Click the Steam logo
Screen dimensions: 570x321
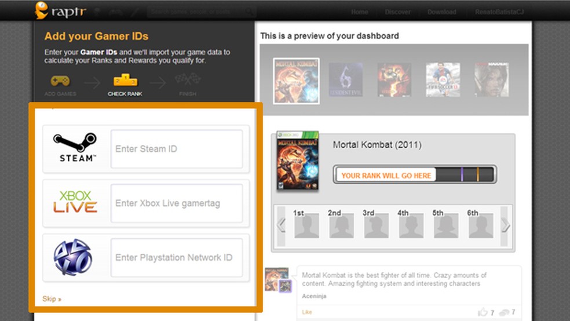click(75, 147)
